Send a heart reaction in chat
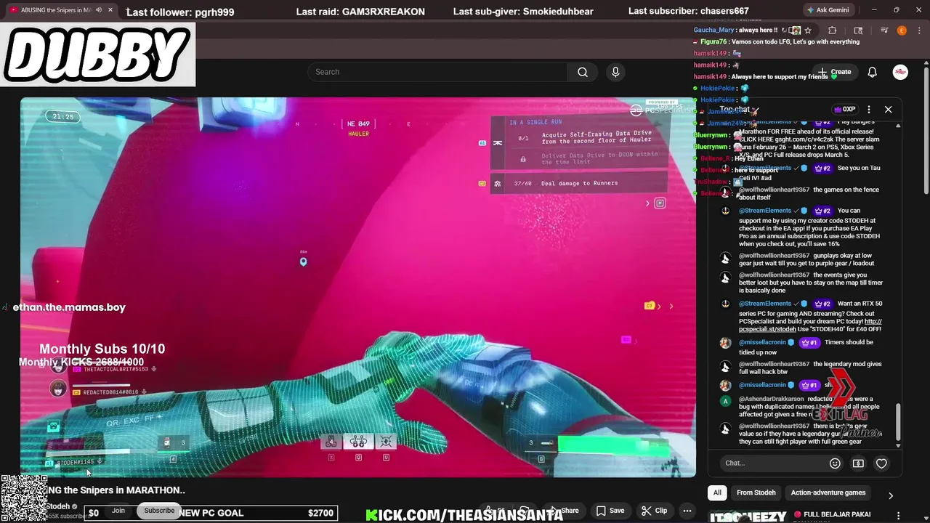Screen dimensions: 930x523 pyautogui.click(x=881, y=463)
